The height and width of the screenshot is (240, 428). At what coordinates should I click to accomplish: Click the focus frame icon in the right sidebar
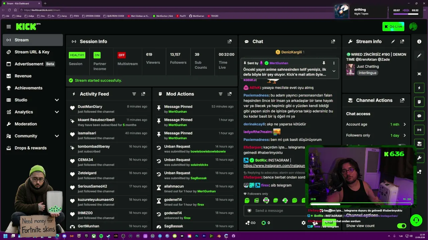tap(419, 74)
